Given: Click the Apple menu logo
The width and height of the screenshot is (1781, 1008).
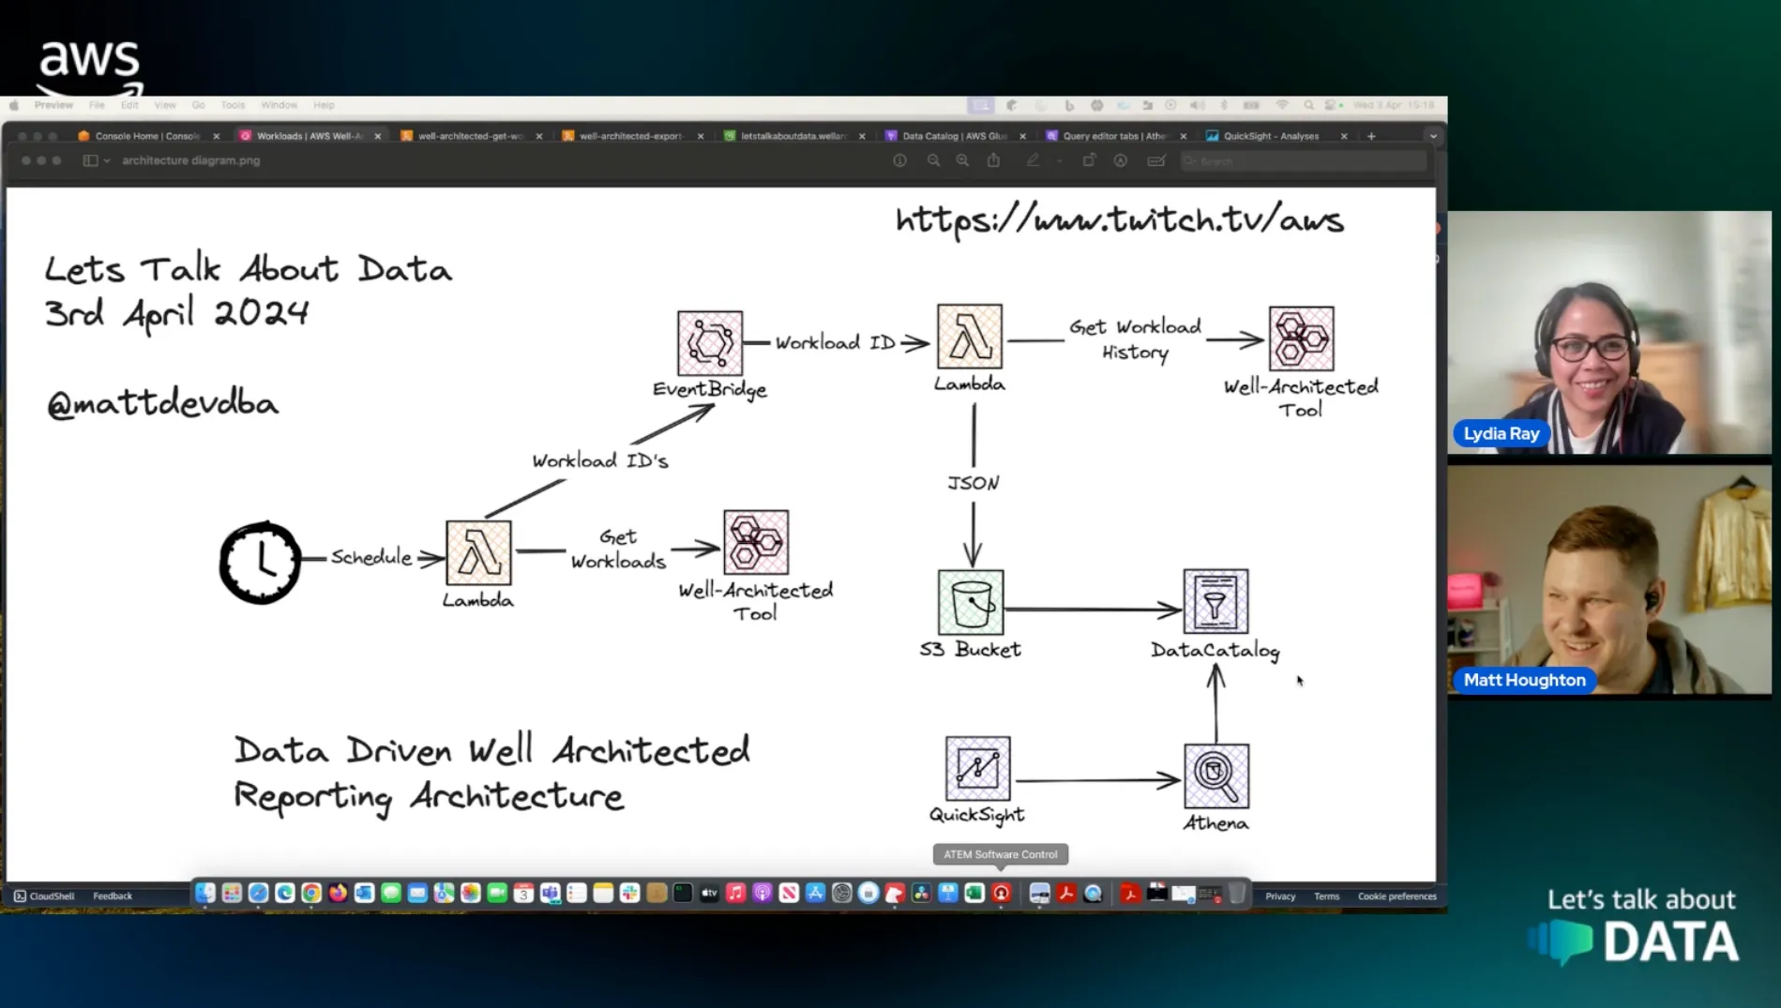Looking at the screenshot, I should (14, 105).
